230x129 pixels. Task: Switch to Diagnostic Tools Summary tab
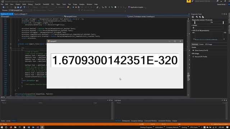coord(195,44)
